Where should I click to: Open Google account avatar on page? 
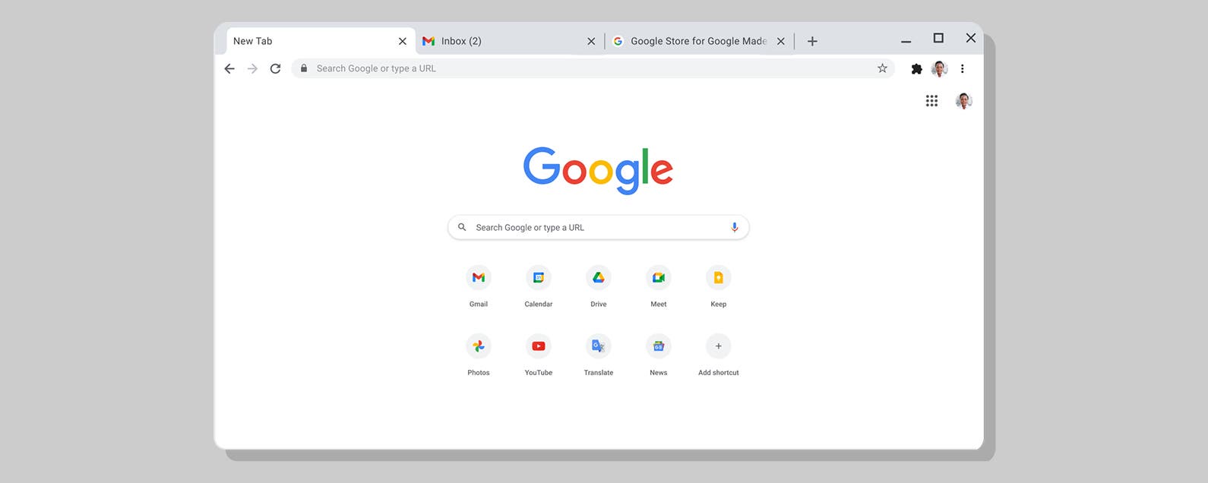click(964, 100)
